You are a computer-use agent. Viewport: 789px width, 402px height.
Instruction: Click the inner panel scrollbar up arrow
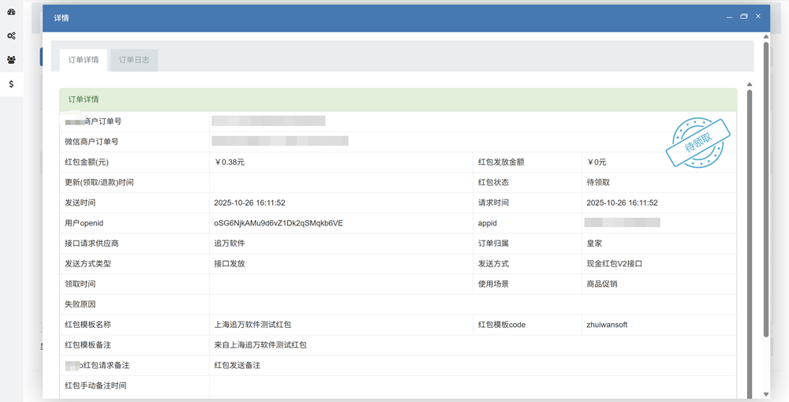pyautogui.click(x=750, y=85)
